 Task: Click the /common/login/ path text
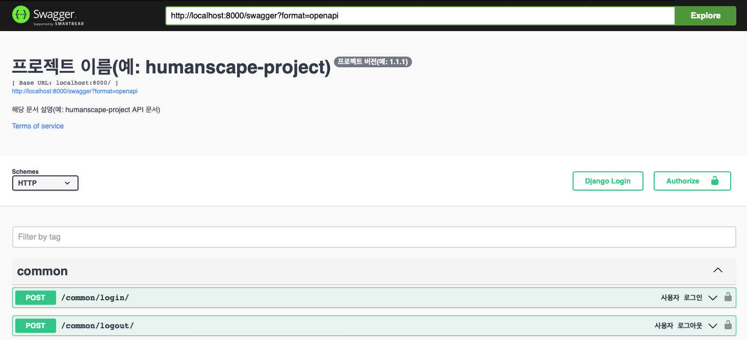[x=95, y=298]
